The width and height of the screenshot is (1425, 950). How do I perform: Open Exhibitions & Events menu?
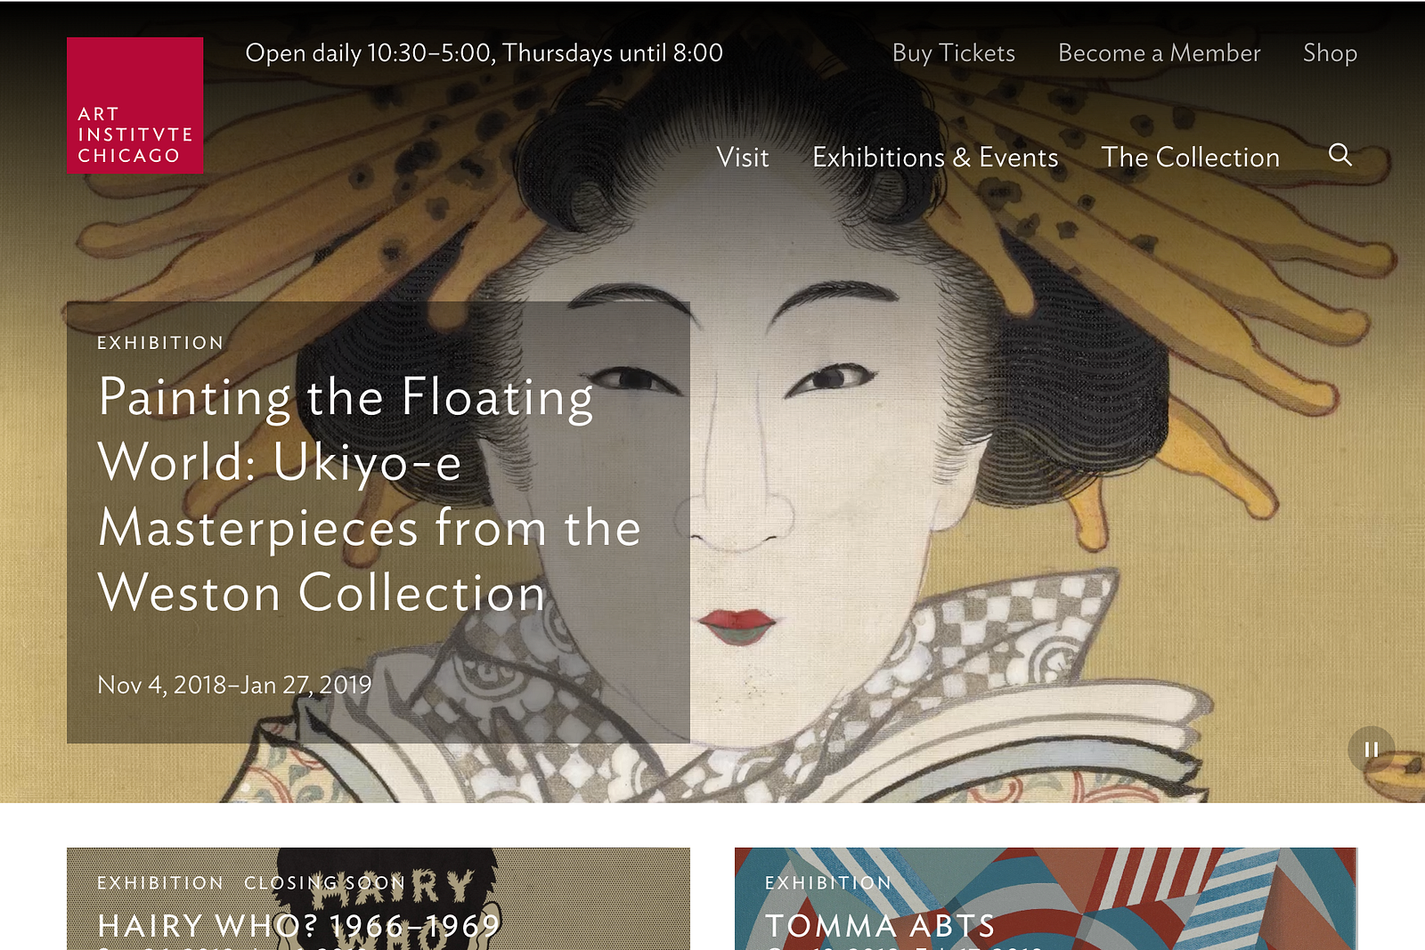[x=935, y=157]
